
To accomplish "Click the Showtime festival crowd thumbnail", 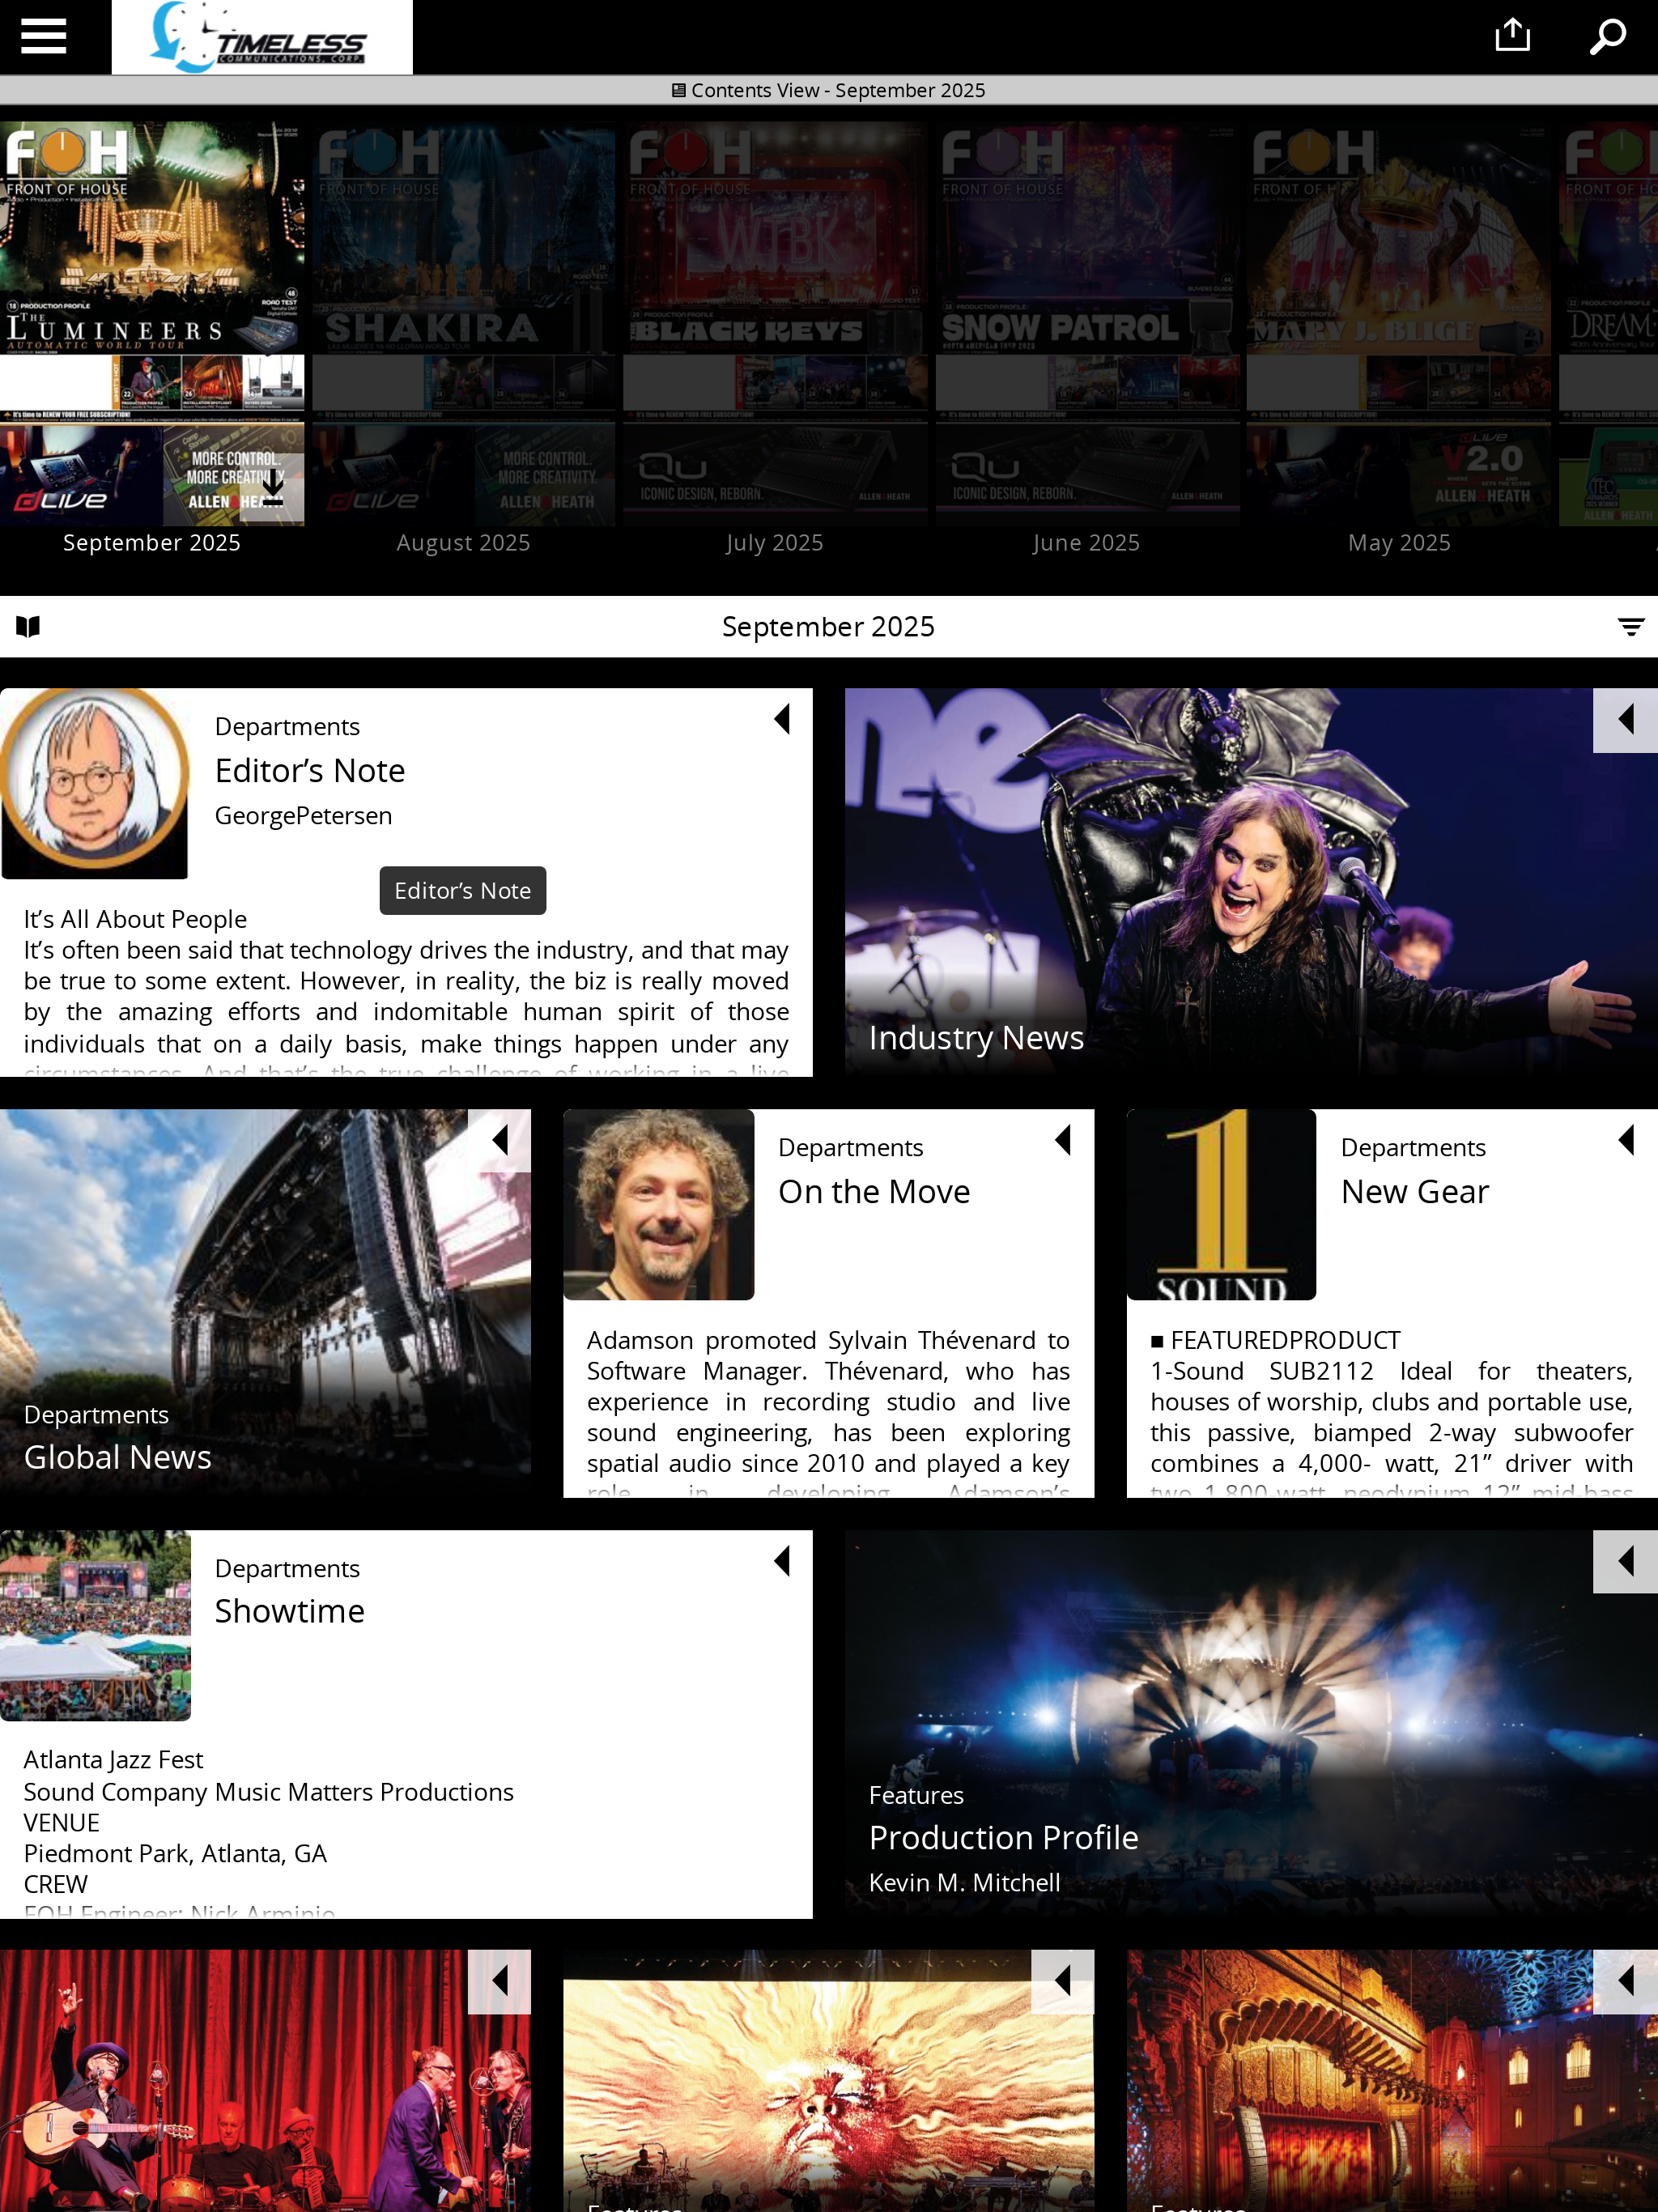I will [95, 1625].
